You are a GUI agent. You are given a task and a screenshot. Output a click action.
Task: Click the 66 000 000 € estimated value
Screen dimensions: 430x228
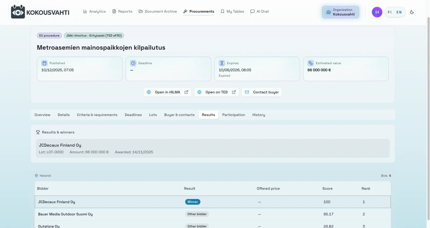[x=319, y=70]
